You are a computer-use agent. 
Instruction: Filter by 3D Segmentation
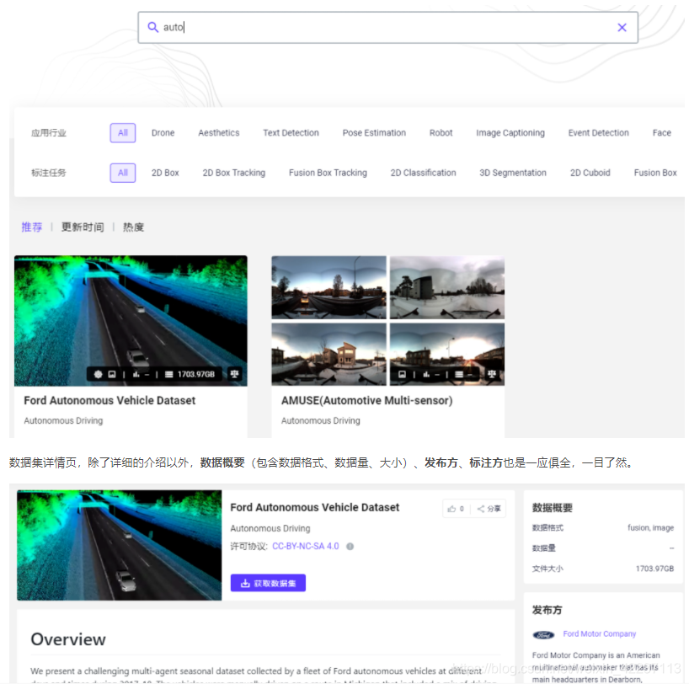pyautogui.click(x=513, y=173)
